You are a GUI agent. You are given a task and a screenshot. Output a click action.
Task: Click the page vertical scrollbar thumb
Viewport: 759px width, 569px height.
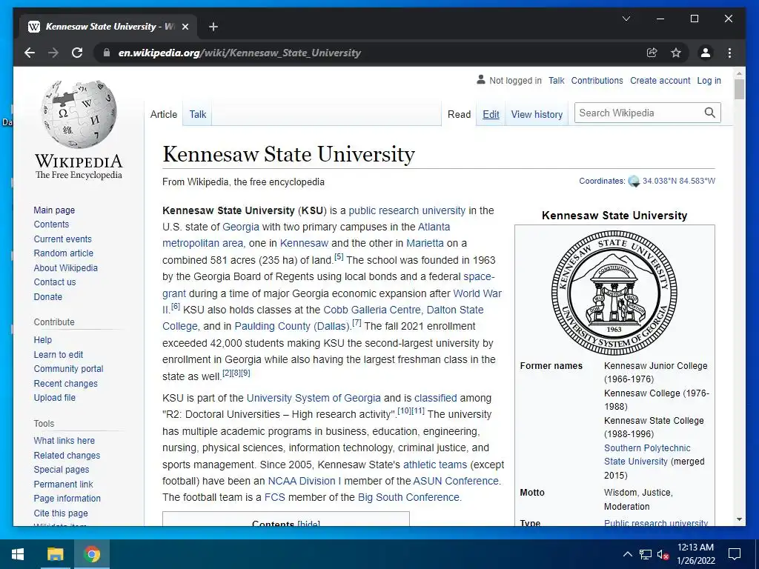tap(739, 90)
